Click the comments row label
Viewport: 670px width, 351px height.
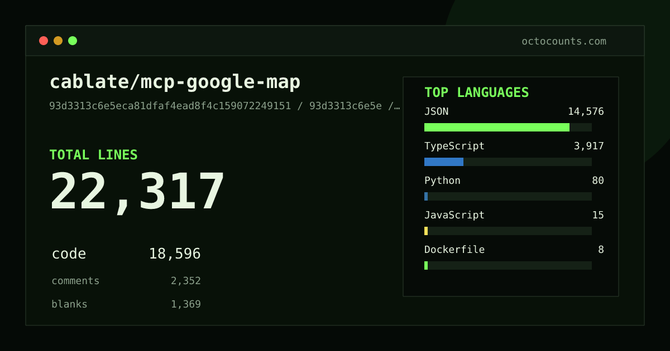click(75, 281)
